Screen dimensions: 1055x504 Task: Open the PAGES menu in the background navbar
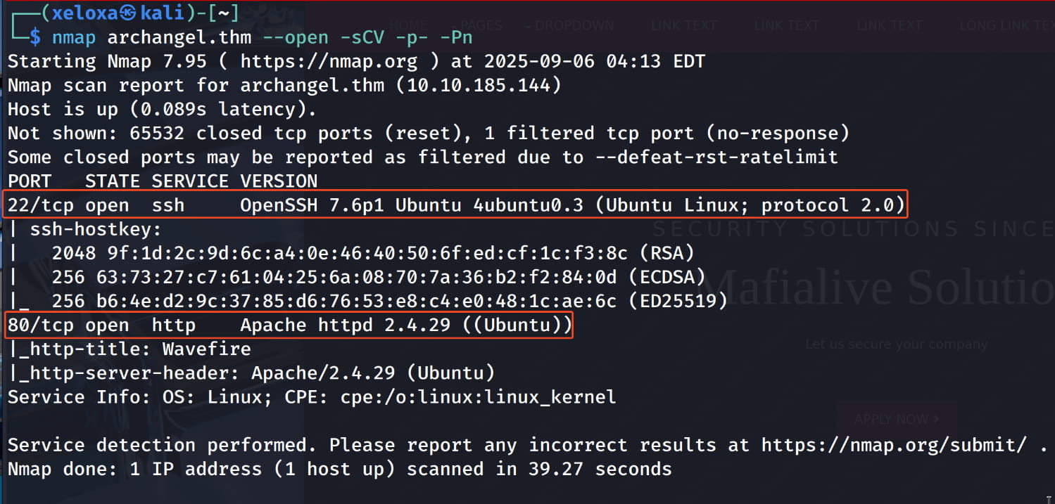coord(481,25)
